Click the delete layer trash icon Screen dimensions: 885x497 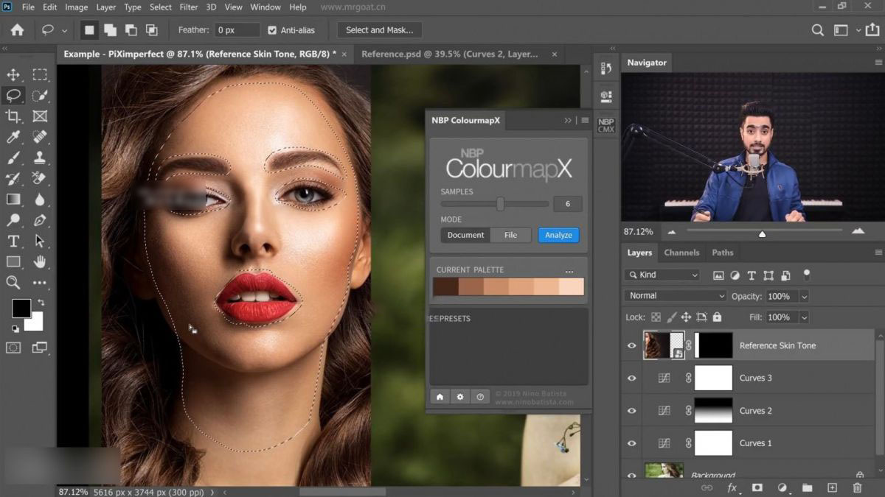(857, 487)
